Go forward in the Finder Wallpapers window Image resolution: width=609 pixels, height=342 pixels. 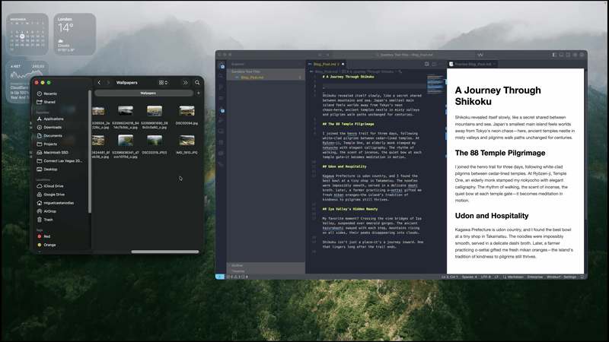(x=108, y=82)
